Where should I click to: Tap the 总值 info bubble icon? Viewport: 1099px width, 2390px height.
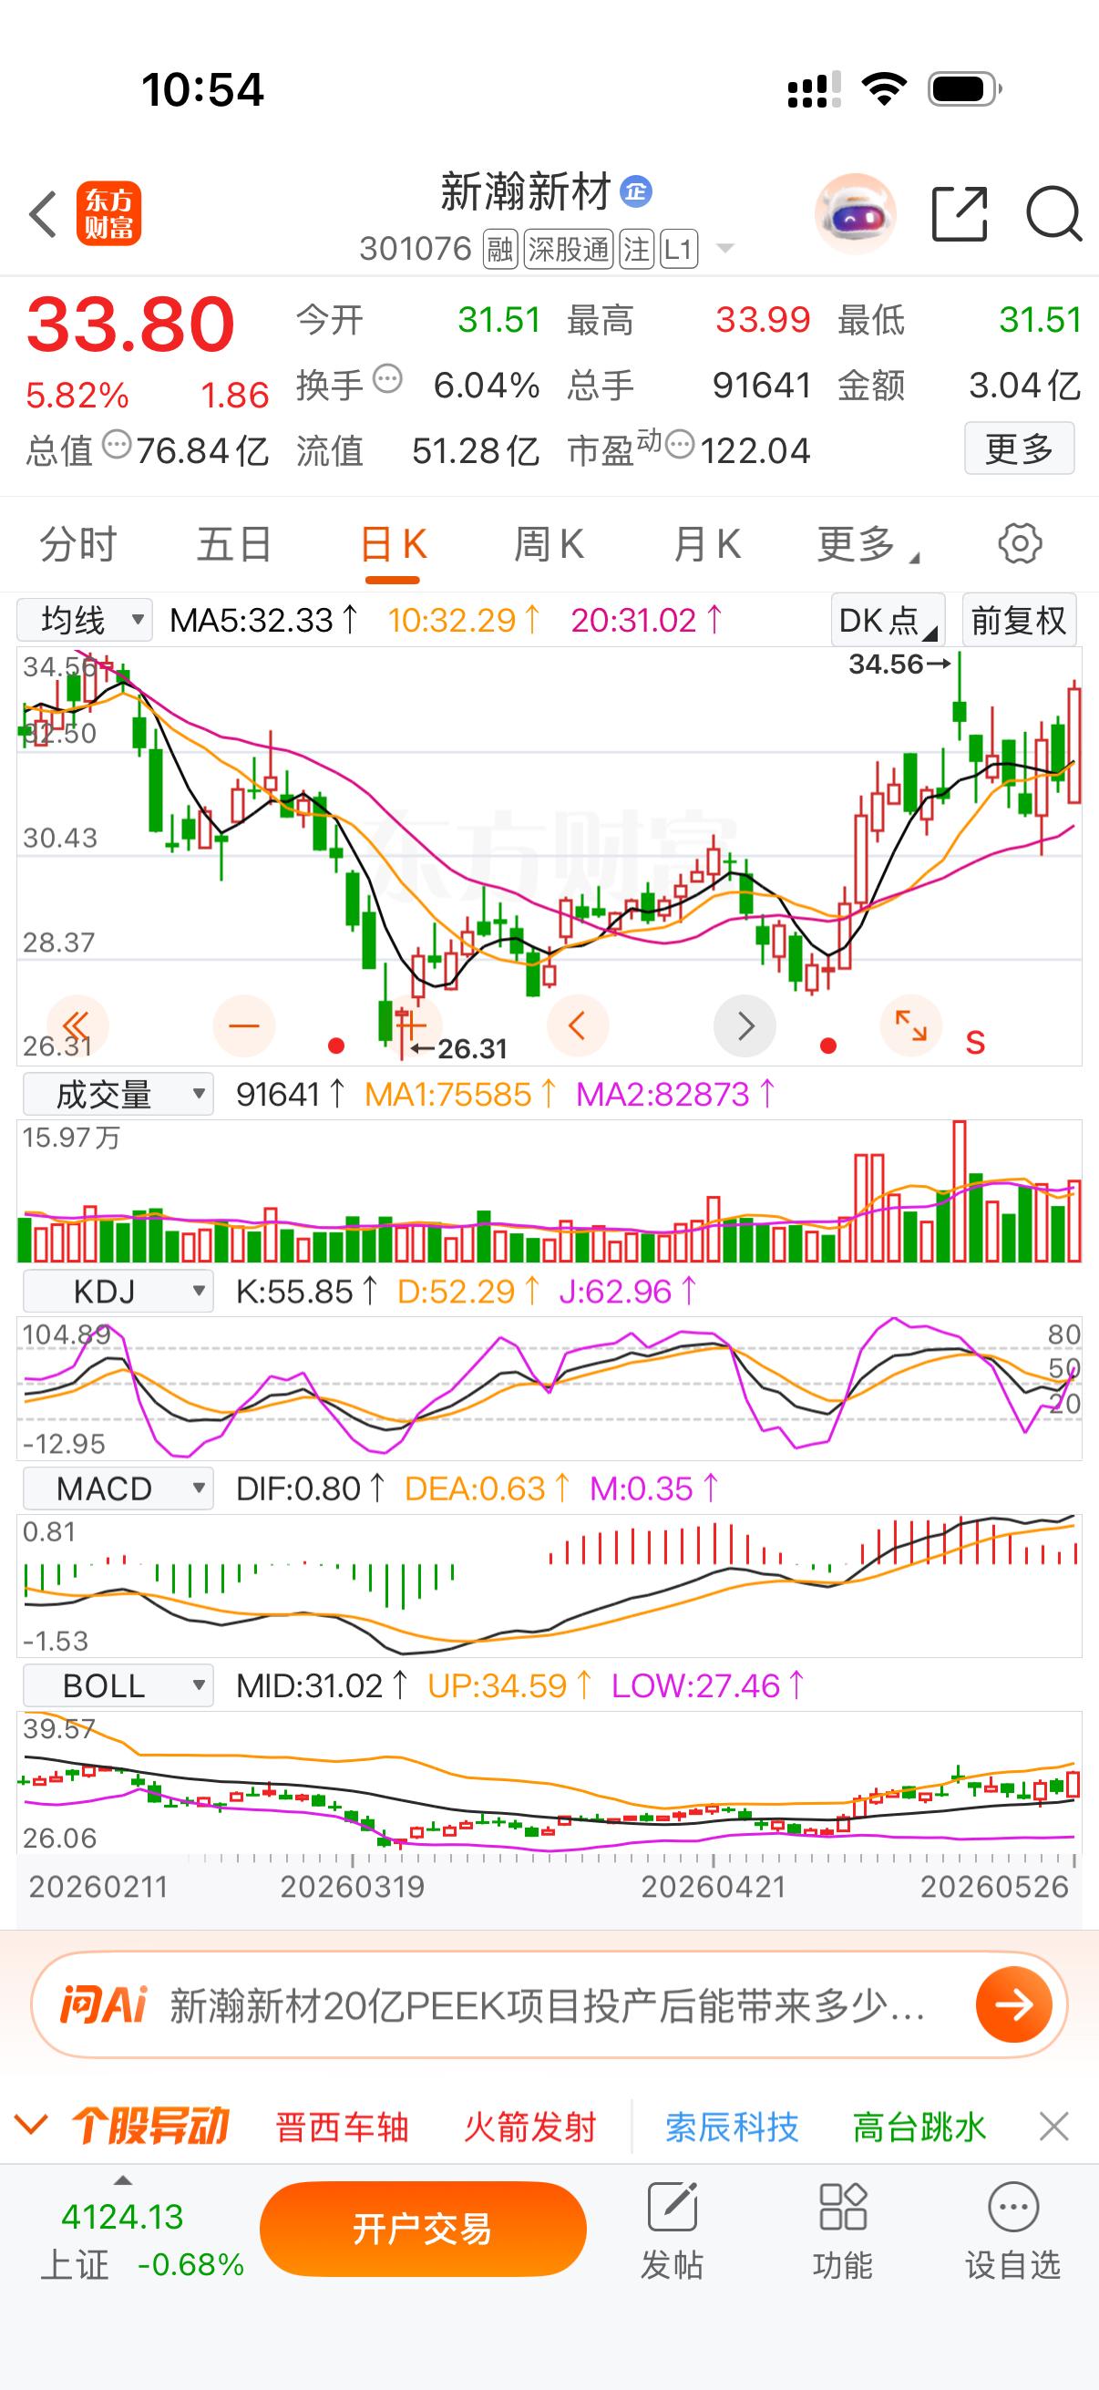(117, 445)
